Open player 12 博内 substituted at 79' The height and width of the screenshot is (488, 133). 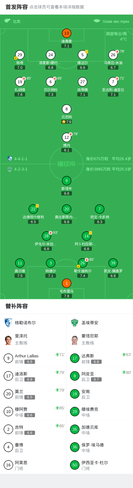(x=67, y=138)
